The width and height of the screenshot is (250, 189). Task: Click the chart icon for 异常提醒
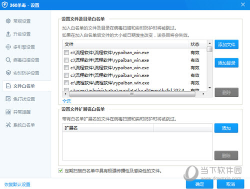pos(8,112)
